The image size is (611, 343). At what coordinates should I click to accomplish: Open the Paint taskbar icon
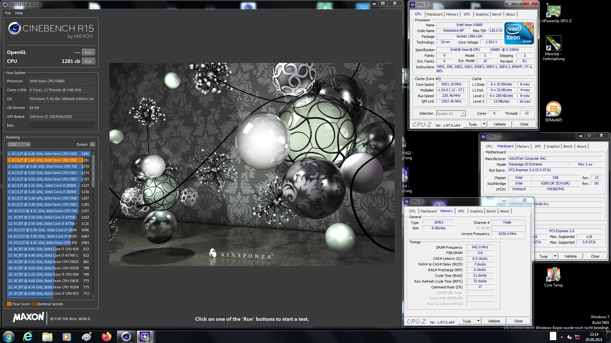coord(86,337)
